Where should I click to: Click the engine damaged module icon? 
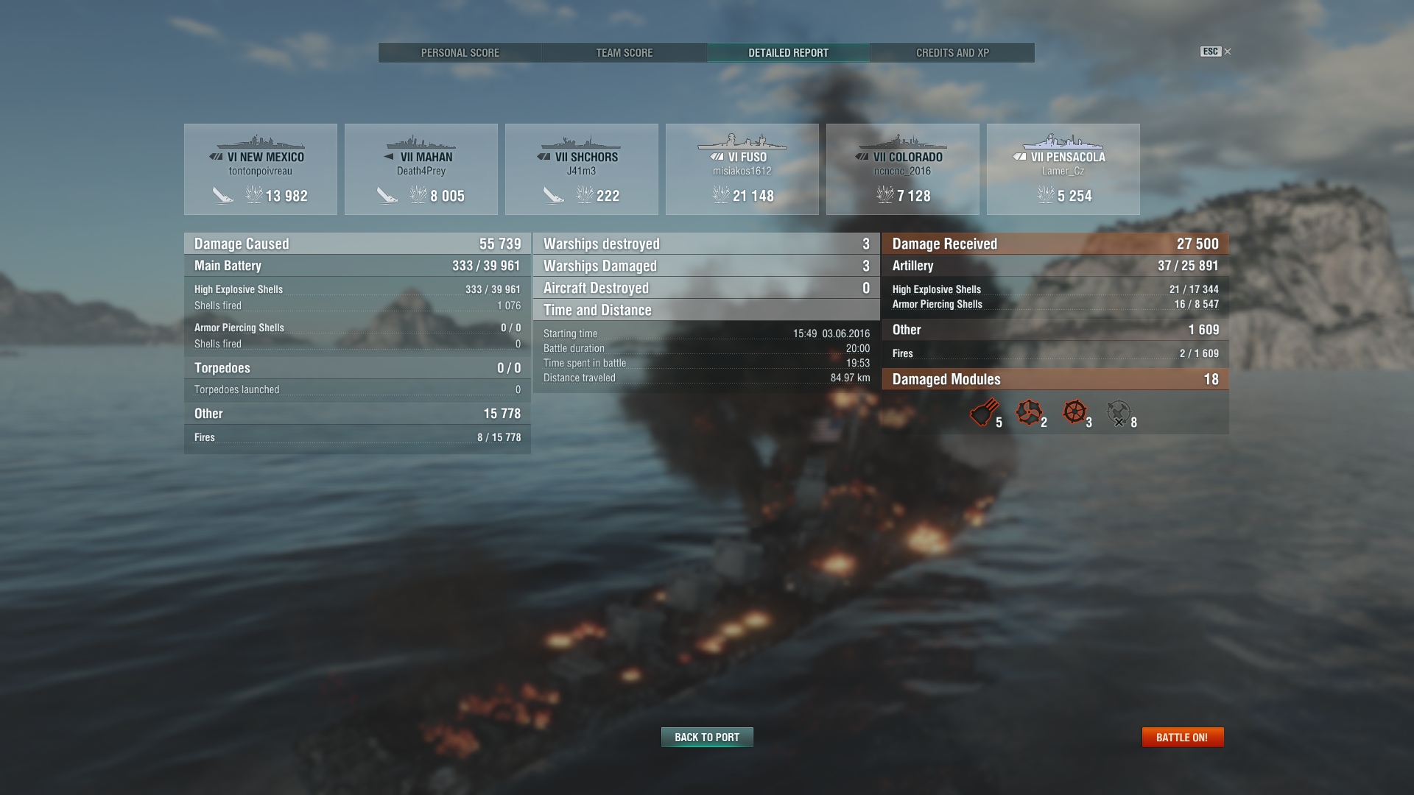click(x=1029, y=412)
